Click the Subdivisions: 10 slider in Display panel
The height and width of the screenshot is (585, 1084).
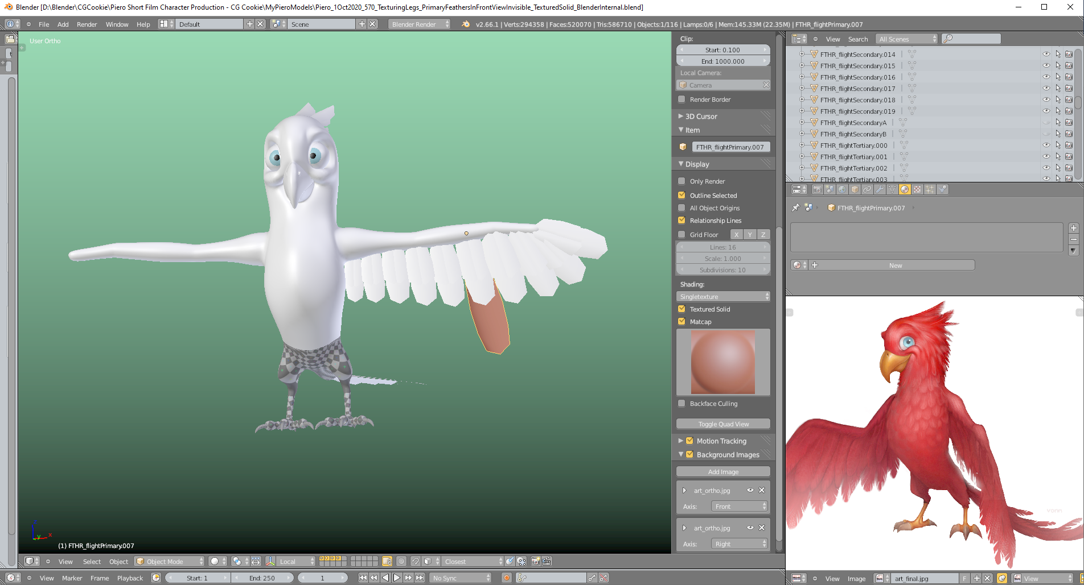click(722, 269)
